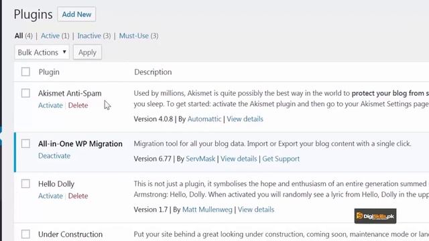Open the Matt Mullenweg author link
The height and width of the screenshot is (241, 429).
click(207, 210)
